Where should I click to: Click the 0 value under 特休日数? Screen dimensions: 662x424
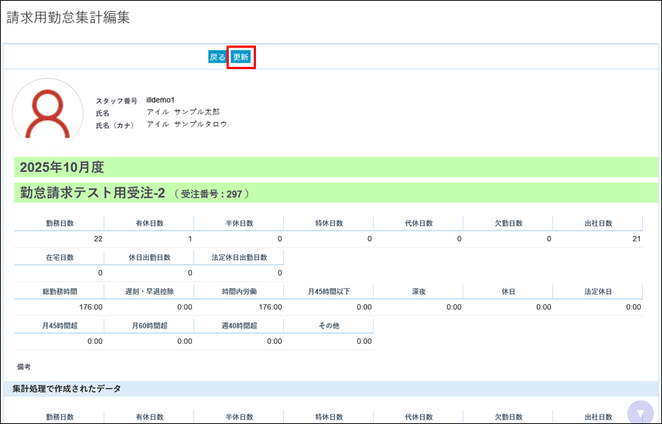(x=369, y=239)
